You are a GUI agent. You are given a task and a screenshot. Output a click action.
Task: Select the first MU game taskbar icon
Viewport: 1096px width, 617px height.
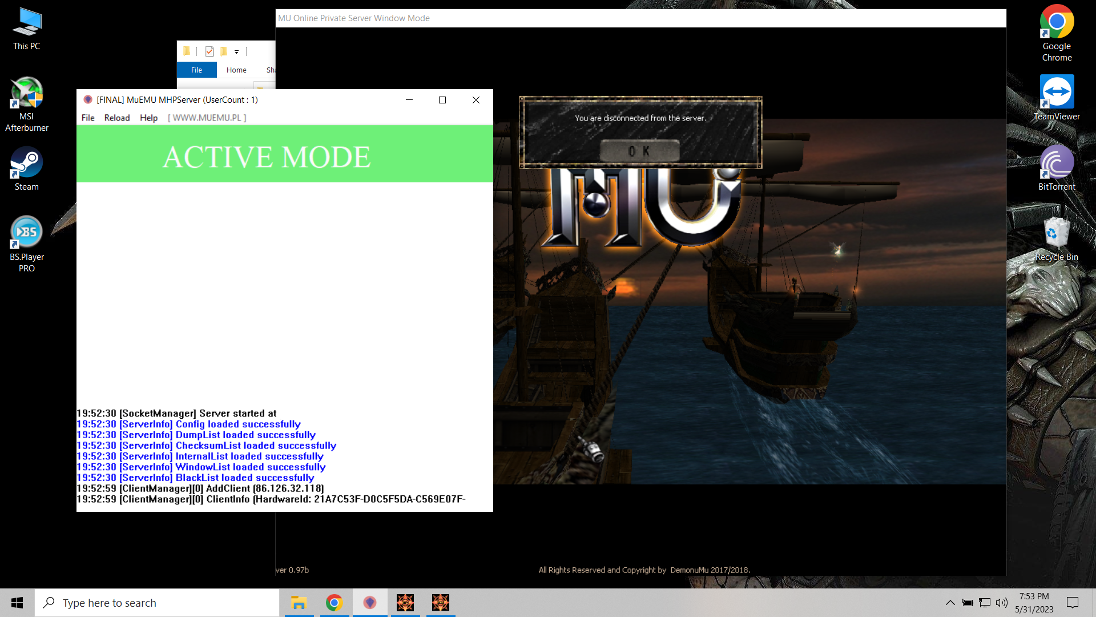point(405,603)
